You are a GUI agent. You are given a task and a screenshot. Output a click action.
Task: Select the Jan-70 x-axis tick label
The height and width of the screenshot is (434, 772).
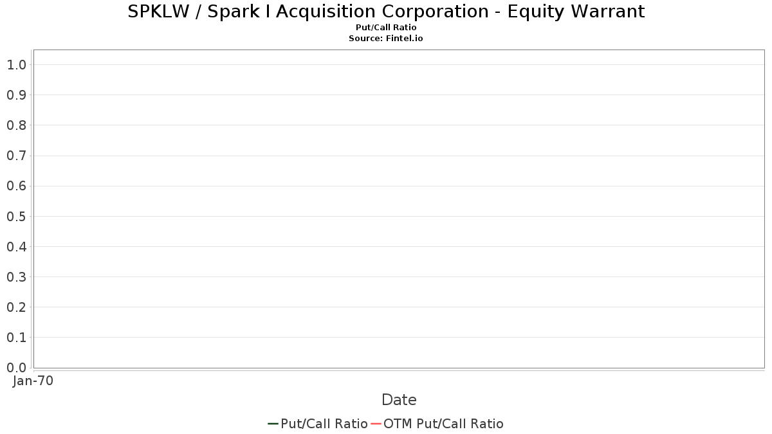(x=33, y=381)
